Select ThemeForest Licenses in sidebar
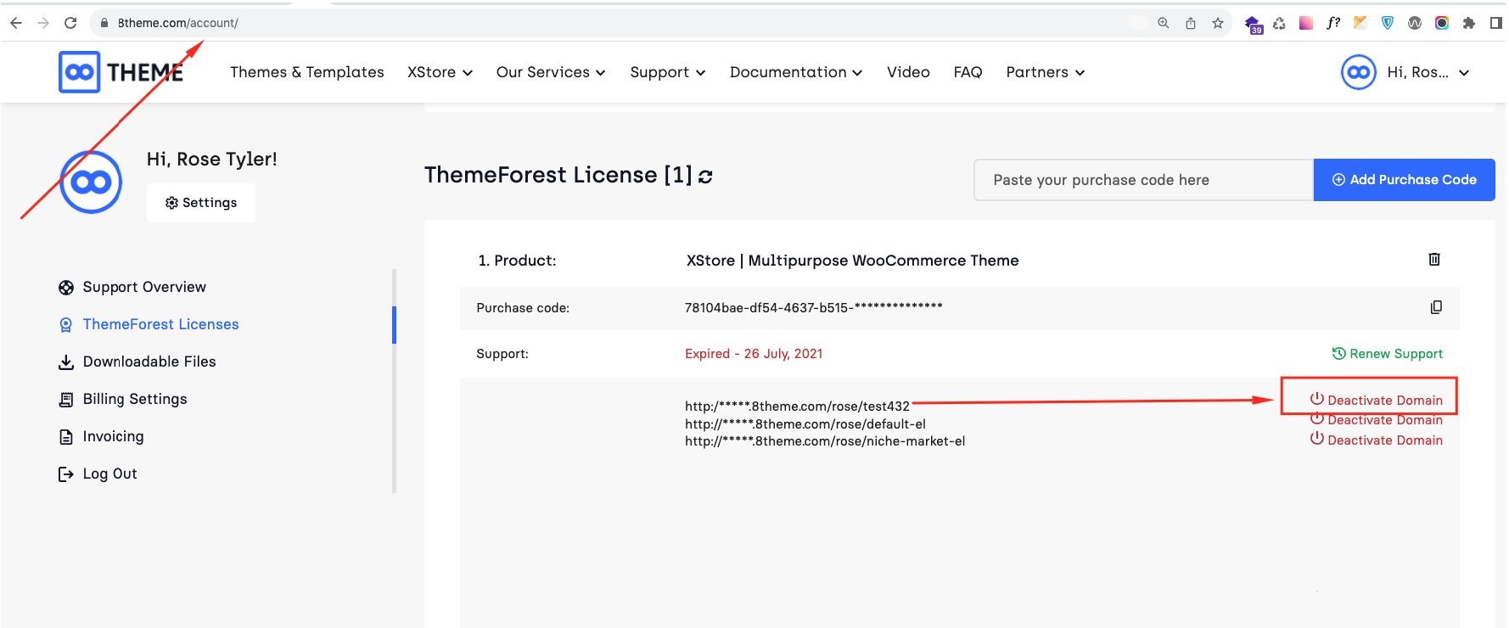The height and width of the screenshot is (628, 1509). click(x=149, y=324)
